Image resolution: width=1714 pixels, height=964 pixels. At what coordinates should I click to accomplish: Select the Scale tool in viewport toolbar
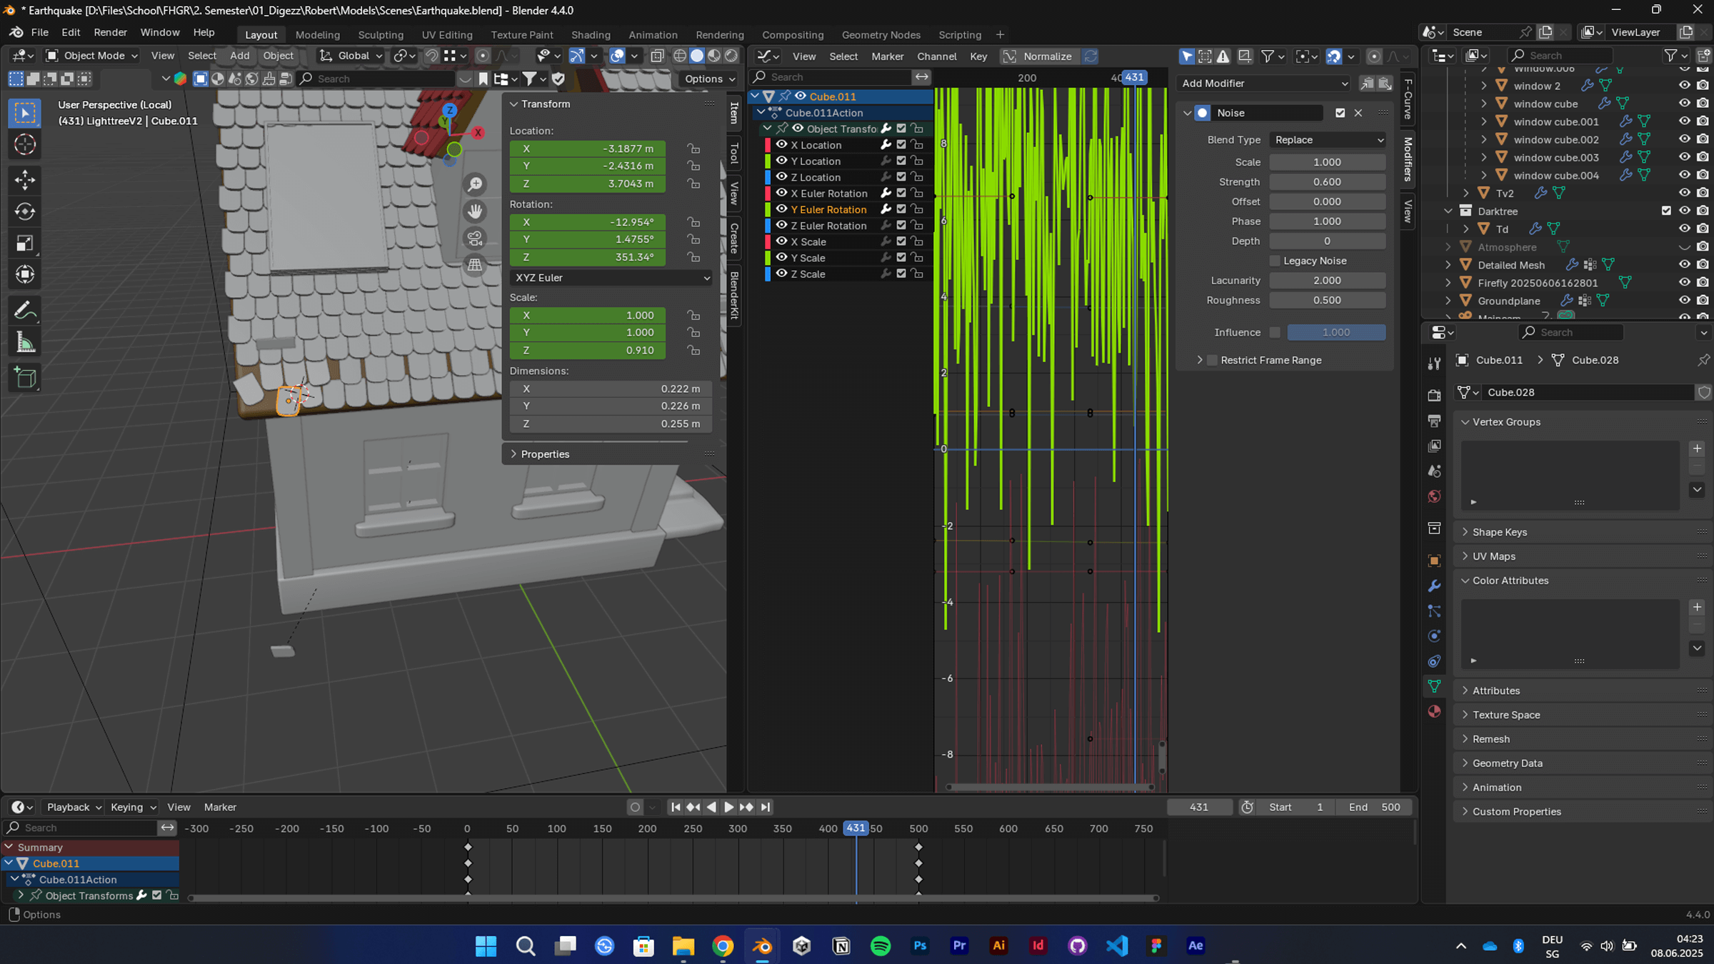click(25, 243)
